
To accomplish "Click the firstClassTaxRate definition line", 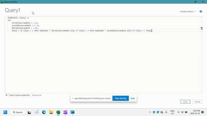I will click(x=25, y=23).
